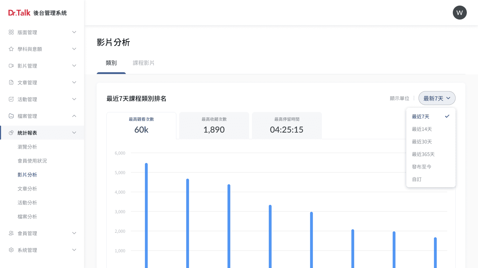The width and height of the screenshot is (478, 268).
Task: Click the 檔案管理 folder icon
Action: point(11,116)
